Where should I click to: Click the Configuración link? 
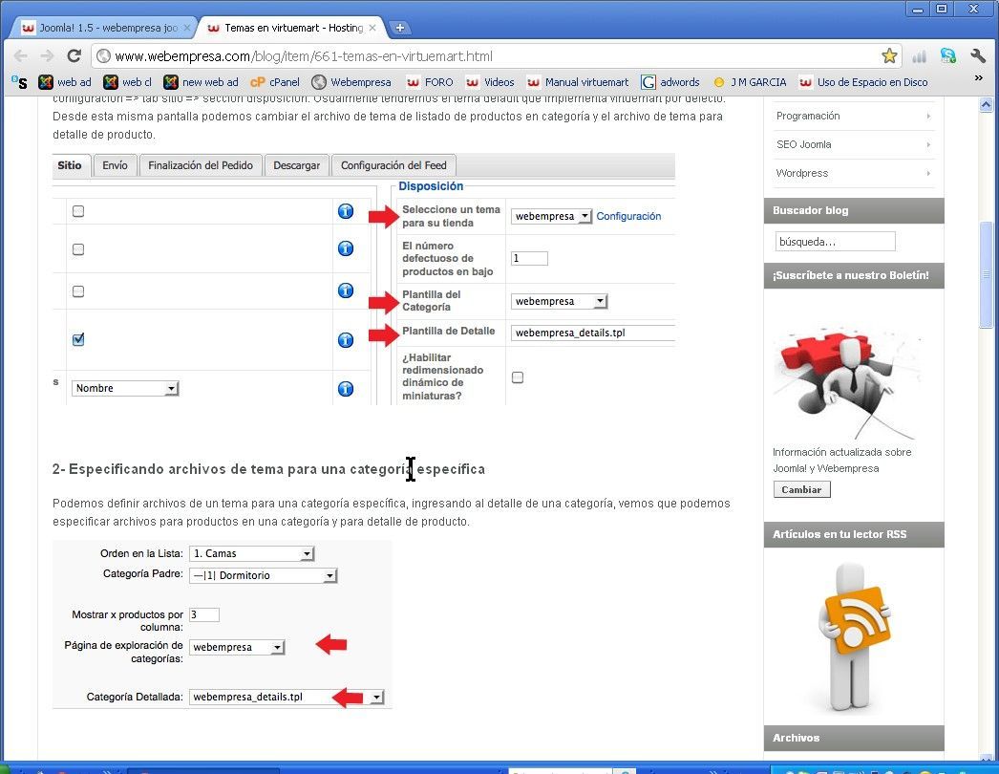coord(628,216)
